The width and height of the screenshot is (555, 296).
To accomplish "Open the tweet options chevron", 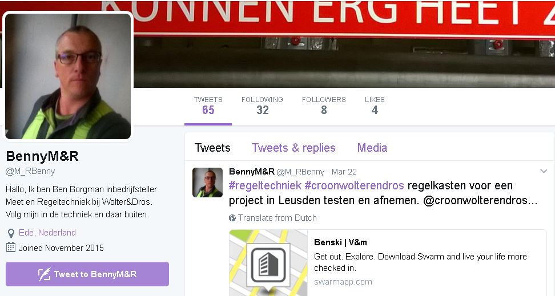I will [544, 172].
